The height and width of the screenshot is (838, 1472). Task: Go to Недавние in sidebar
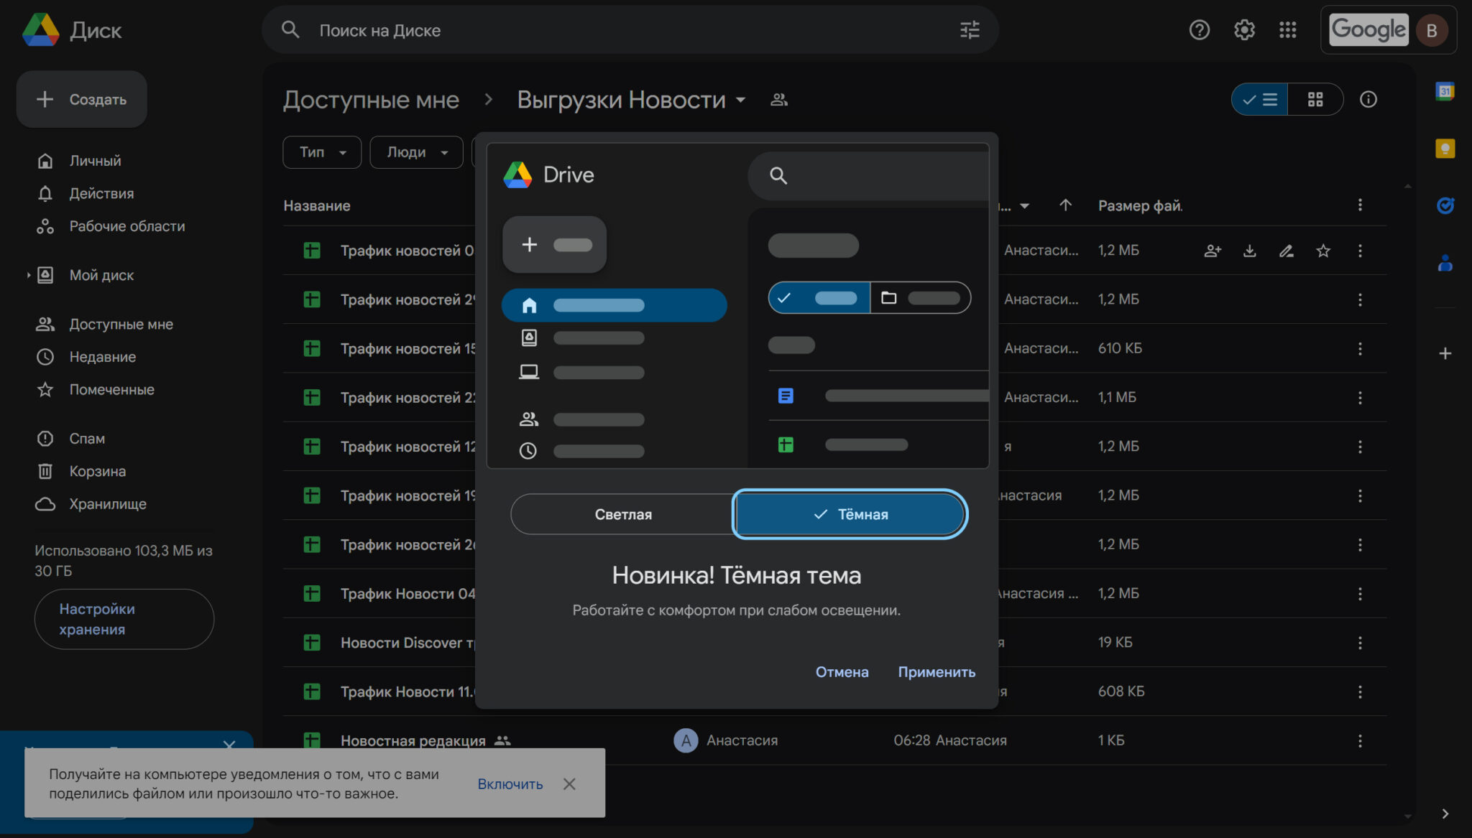click(x=102, y=357)
